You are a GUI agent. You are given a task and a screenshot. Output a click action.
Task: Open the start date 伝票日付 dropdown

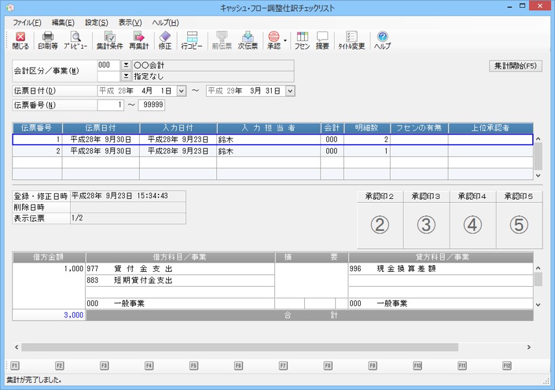[181, 91]
